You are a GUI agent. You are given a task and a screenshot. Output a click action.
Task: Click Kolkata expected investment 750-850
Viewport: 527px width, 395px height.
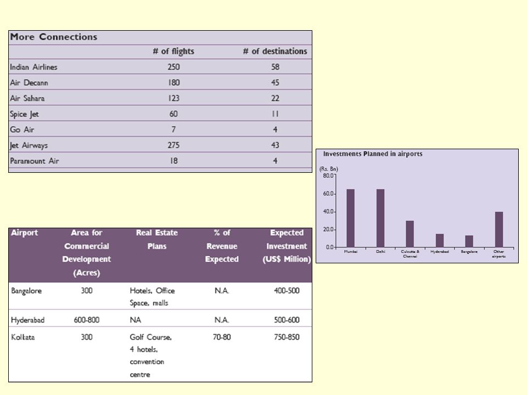click(x=287, y=337)
